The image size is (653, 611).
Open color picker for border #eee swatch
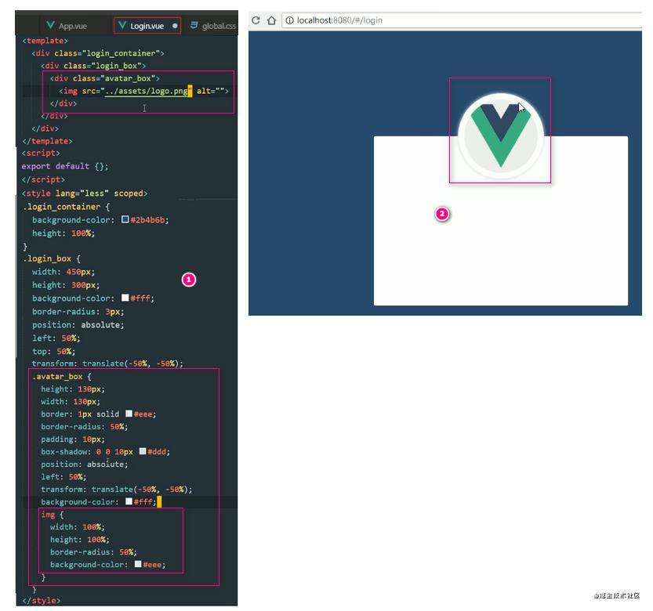(x=129, y=414)
